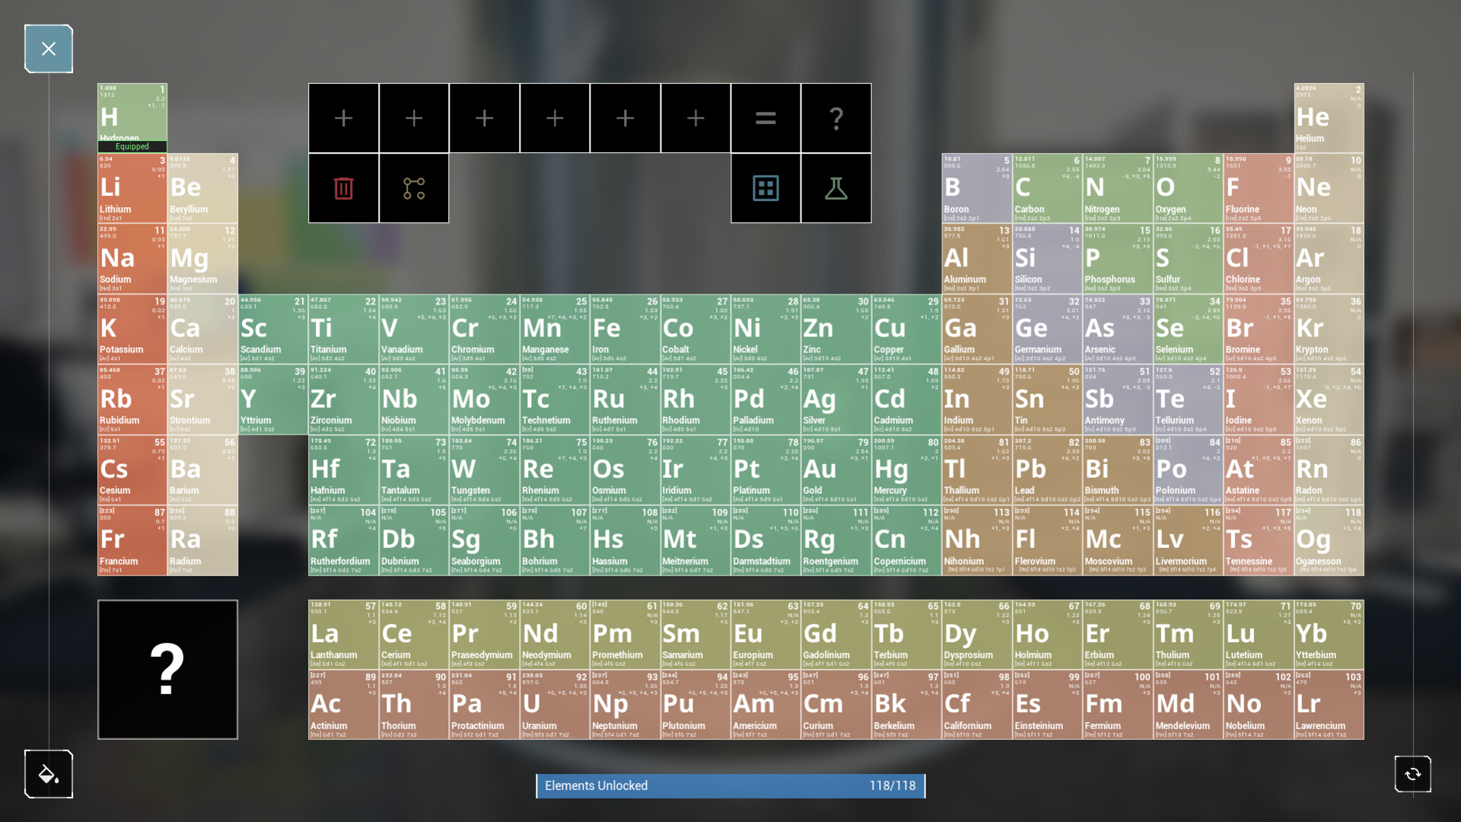Select the Oganesson element tile
1461x822 pixels.
pos(1329,540)
